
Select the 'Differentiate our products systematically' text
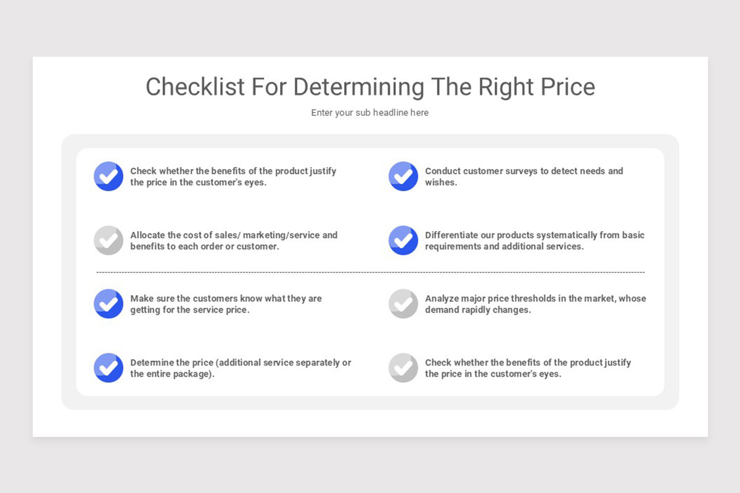(535, 241)
